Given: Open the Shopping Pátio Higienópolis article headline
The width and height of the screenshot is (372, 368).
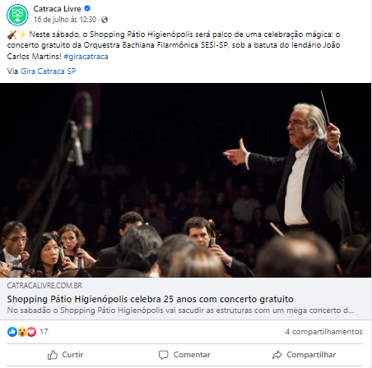Looking at the screenshot, I should pos(150,299).
